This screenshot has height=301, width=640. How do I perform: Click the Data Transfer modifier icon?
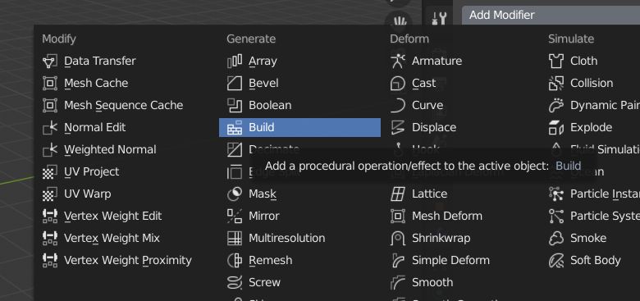click(x=50, y=62)
